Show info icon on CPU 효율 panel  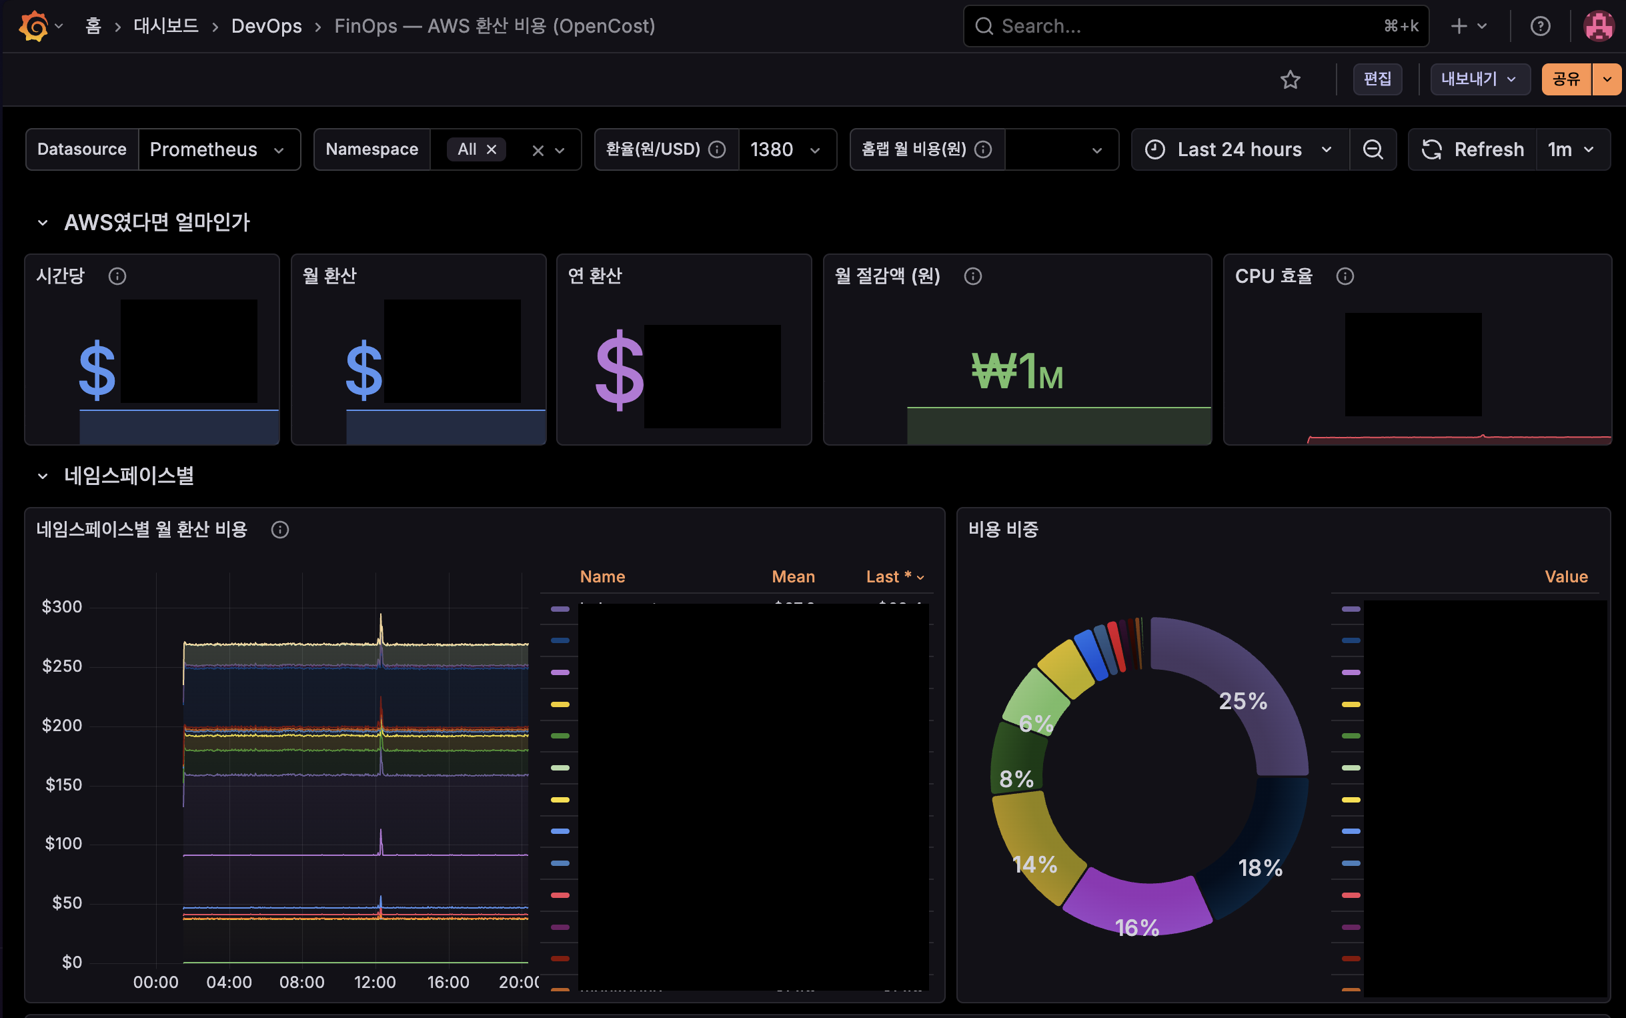(1345, 276)
